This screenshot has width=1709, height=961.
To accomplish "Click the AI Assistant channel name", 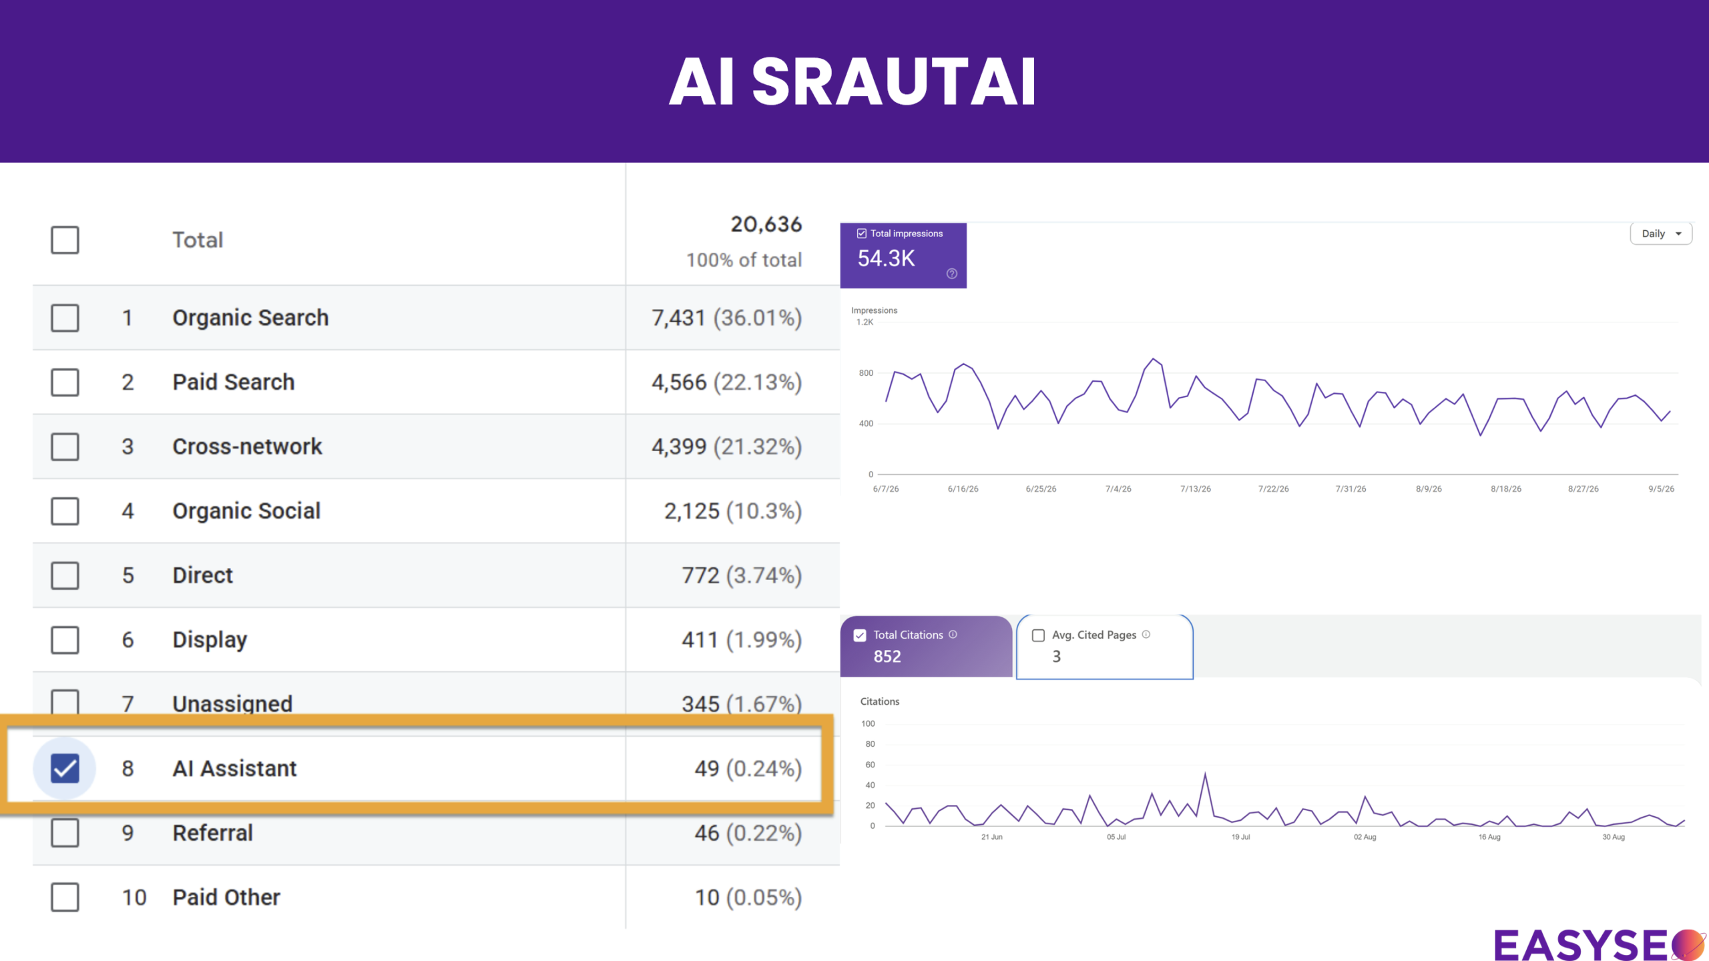I will (234, 768).
